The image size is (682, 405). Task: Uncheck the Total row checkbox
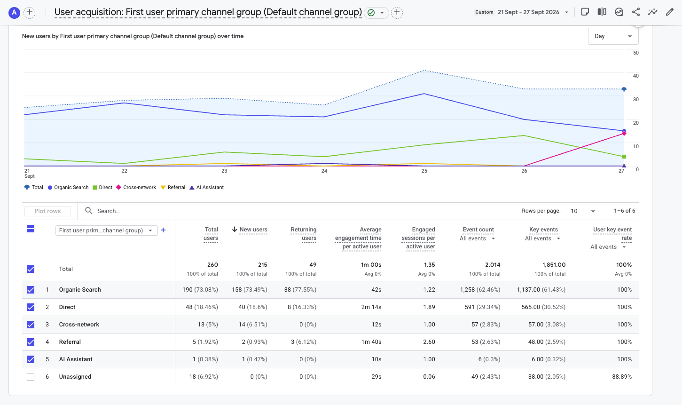pyautogui.click(x=31, y=269)
